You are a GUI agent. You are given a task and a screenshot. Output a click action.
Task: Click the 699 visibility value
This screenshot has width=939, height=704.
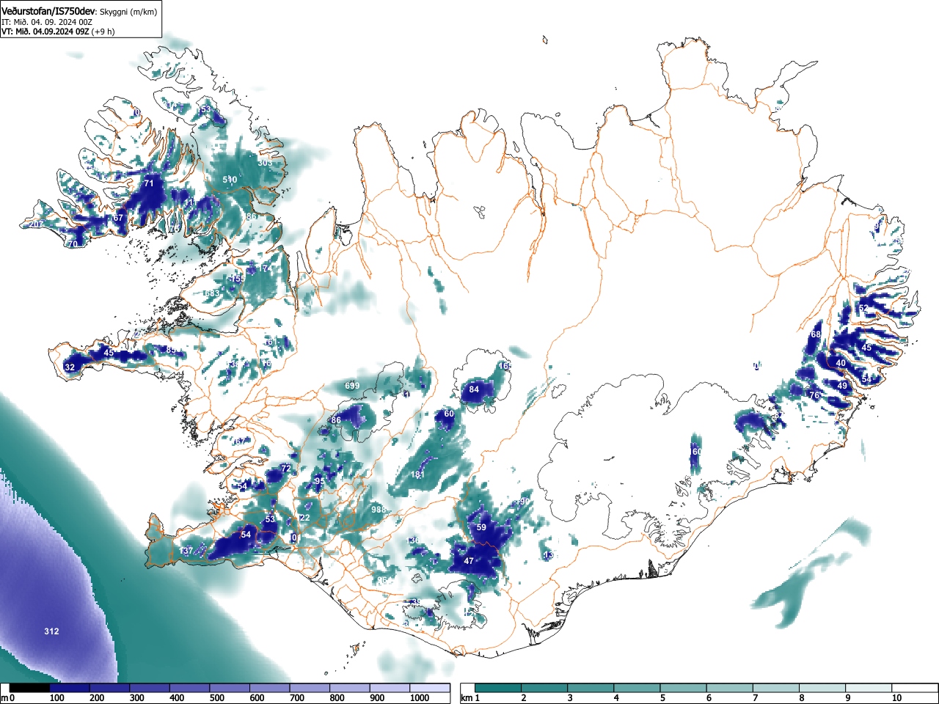pyautogui.click(x=352, y=386)
